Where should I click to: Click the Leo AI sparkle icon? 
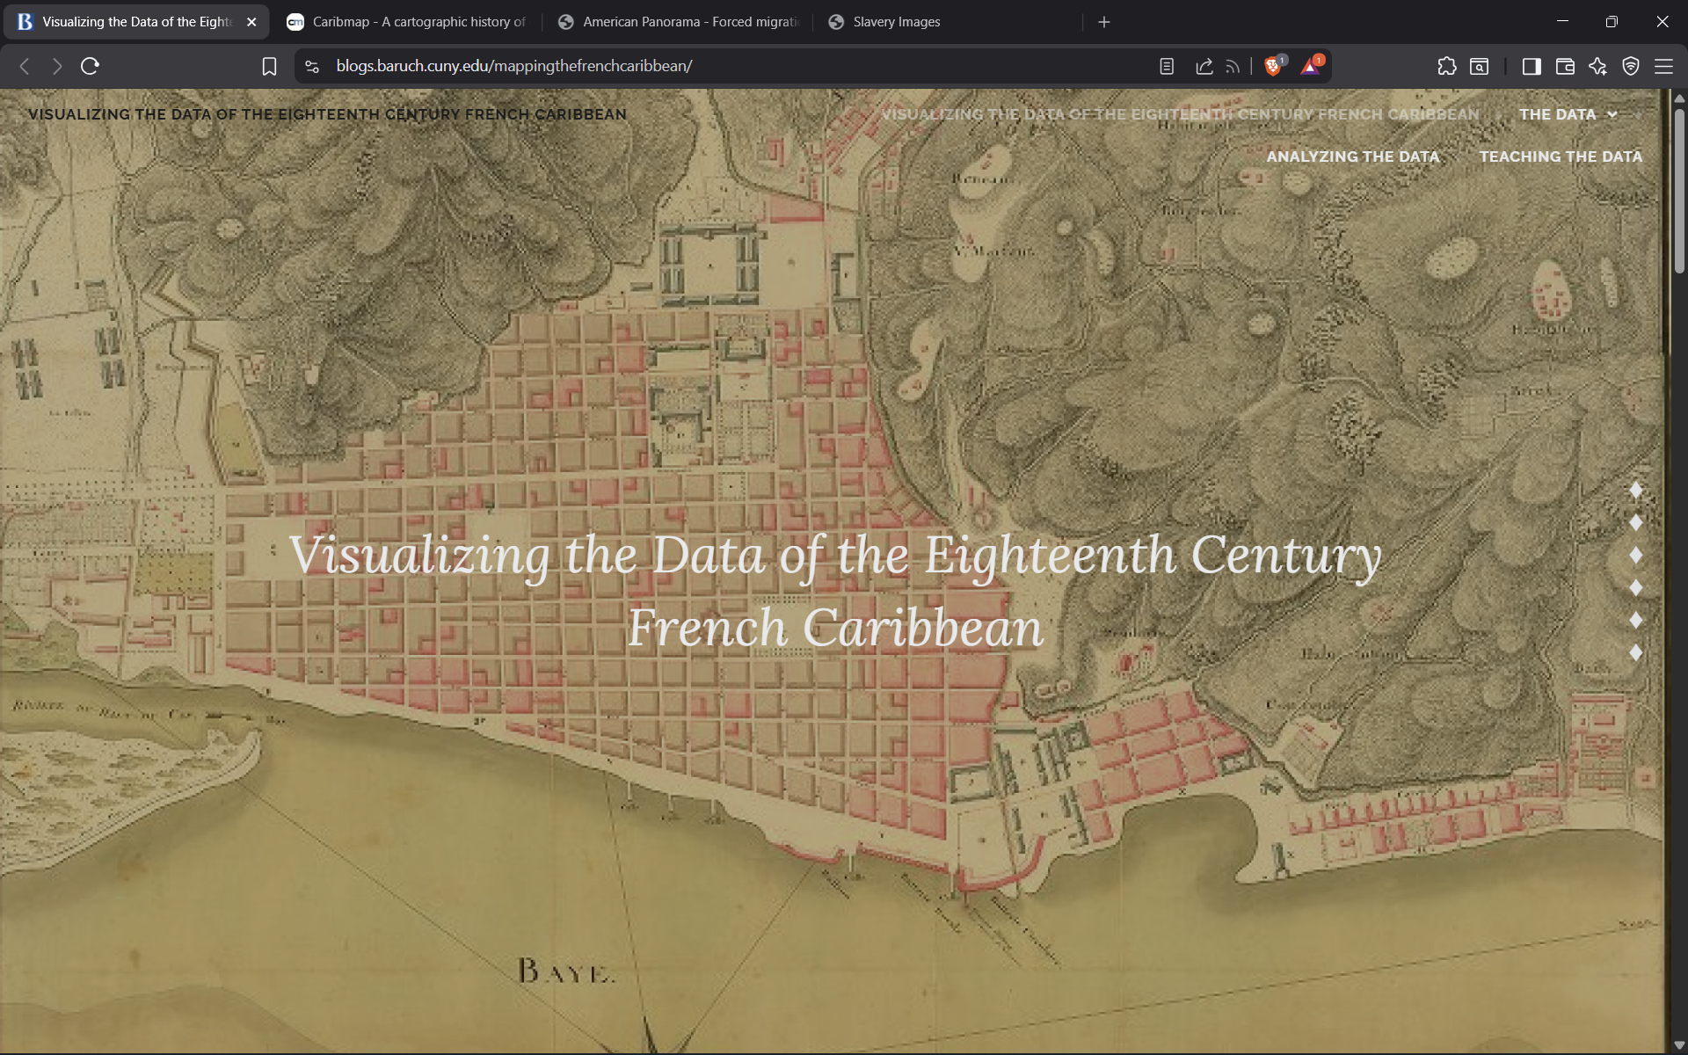click(x=1597, y=66)
